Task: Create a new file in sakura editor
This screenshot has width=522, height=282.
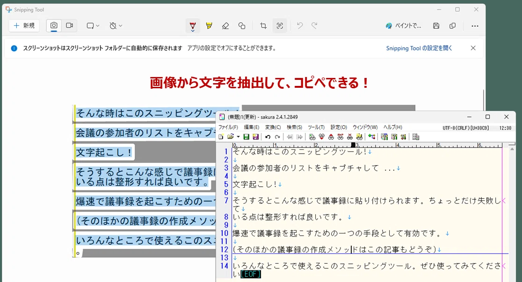Action: tap(221, 137)
